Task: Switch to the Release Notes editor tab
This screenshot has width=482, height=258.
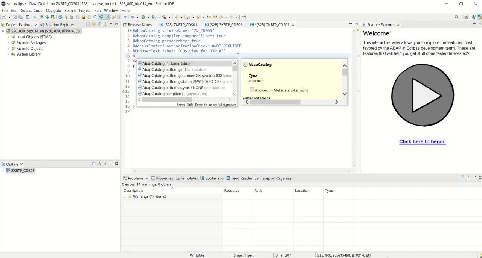Action: (137, 25)
